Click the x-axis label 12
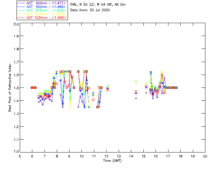This screenshot has width=211, height=169. (x=106, y=156)
